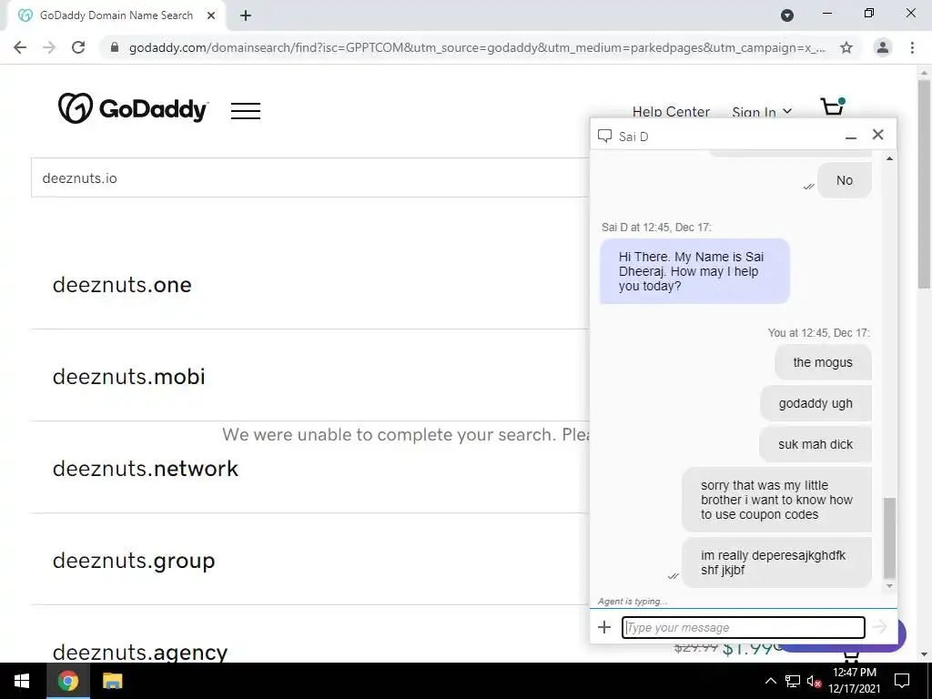Click the 'No' chat message bubble
This screenshot has width=932, height=699.
[844, 180]
